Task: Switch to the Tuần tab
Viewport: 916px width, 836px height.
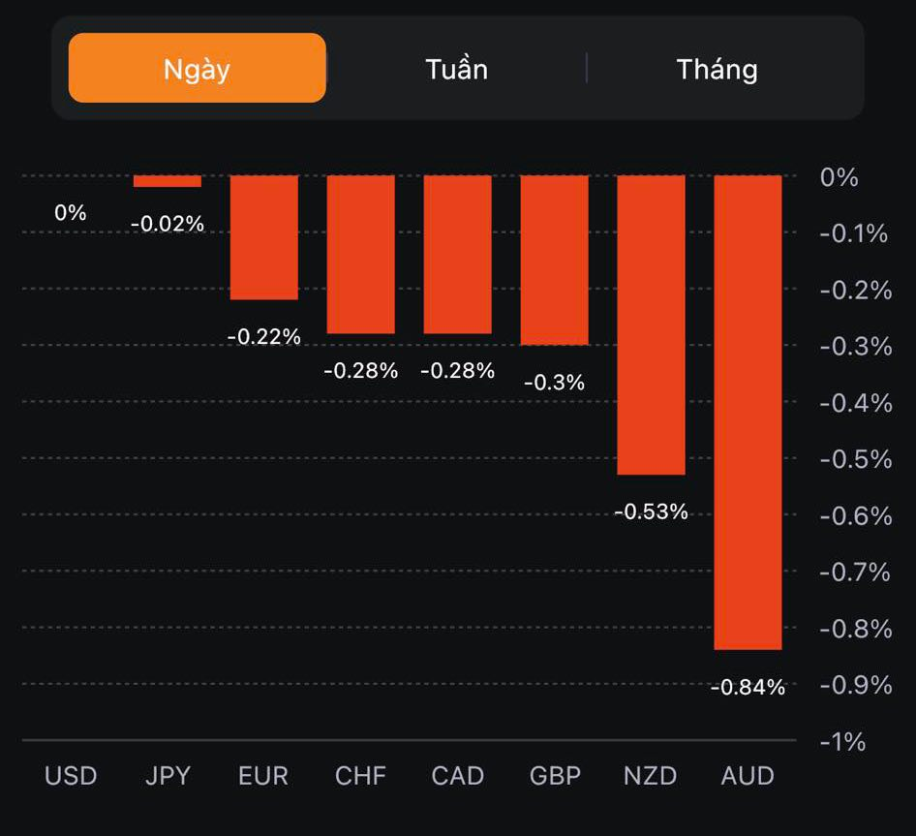Action: pos(456,69)
